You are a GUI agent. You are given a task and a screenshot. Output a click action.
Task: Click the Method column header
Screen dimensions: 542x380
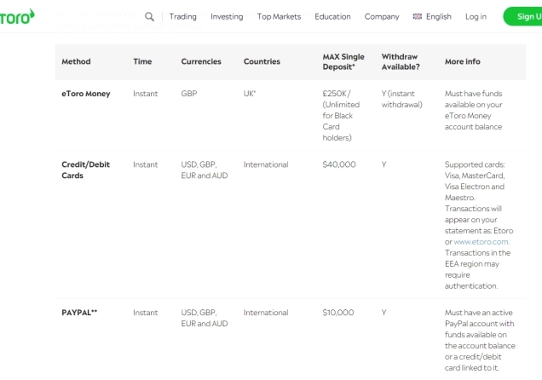click(76, 61)
